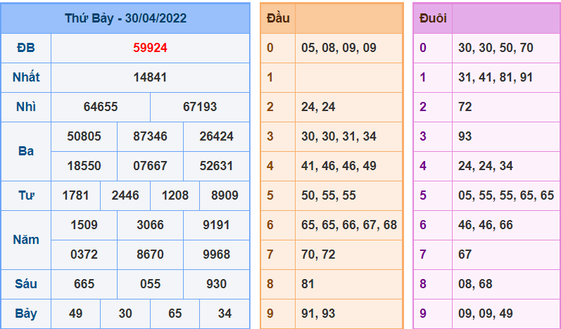Click the header 'Thứ Bảy - 30/04/2022'
The image size is (561, 329).
125,18
